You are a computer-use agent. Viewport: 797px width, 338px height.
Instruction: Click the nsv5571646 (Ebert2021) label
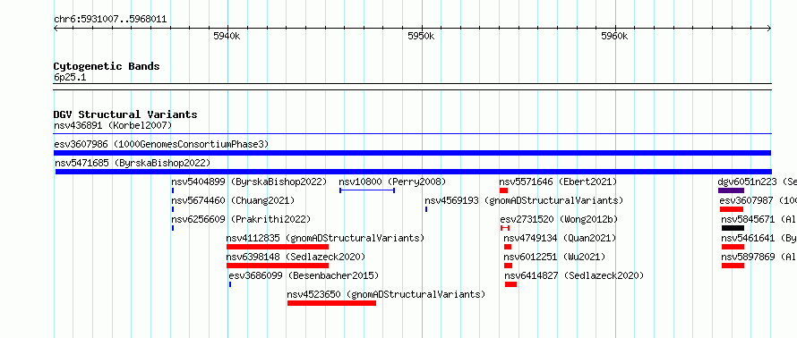[x=558, y=182]
